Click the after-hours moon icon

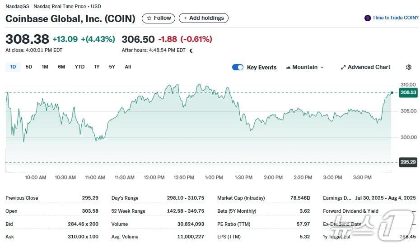pos(191,50)
